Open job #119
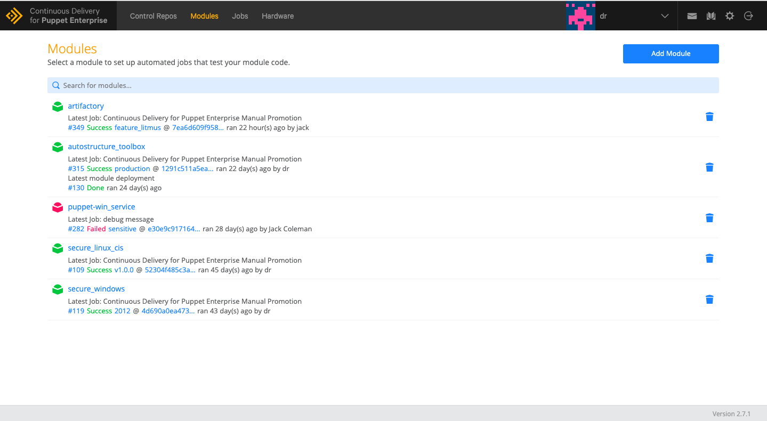 click(x=76, y=311)
